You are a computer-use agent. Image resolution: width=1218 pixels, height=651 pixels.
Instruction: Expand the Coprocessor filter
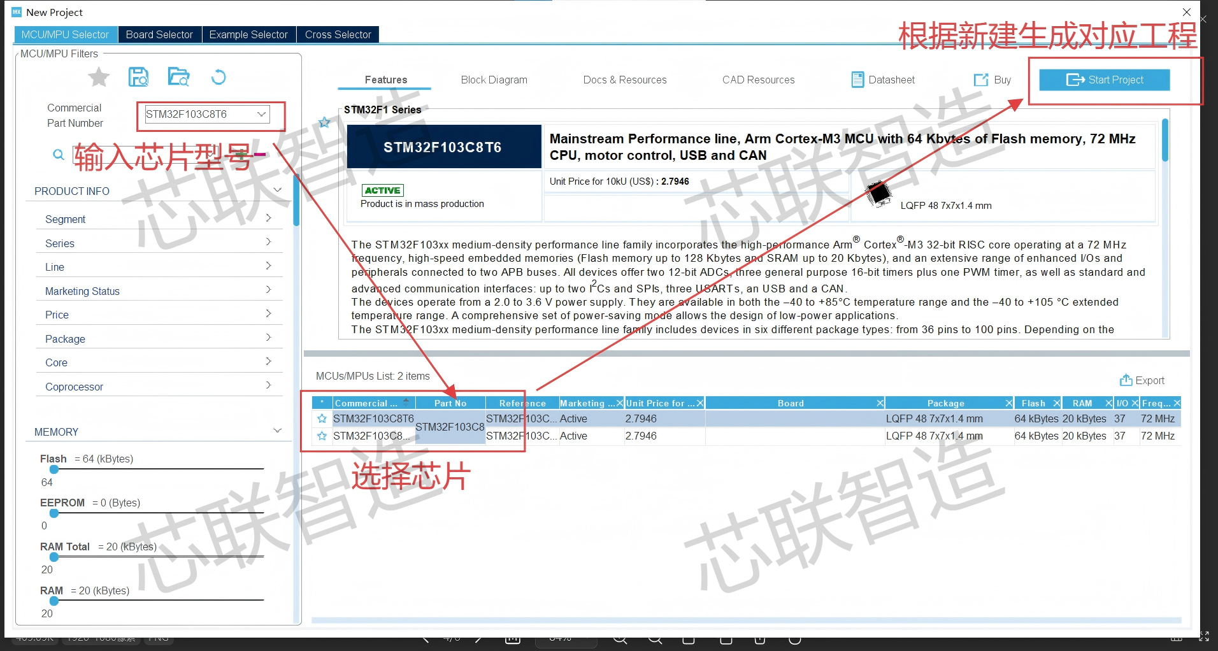coord(268,385)
